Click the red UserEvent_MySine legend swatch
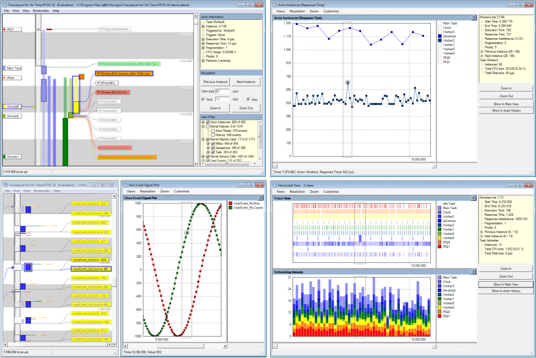This screenshot has width=536, height=358. coord(231,203)
